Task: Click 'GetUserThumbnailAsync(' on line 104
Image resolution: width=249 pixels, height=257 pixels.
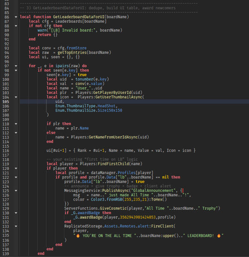Action: [120, 97]
